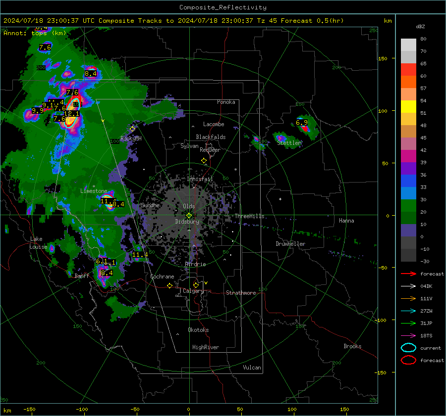Click the orange 111V arrow legend icon

(x=408, y=298)
